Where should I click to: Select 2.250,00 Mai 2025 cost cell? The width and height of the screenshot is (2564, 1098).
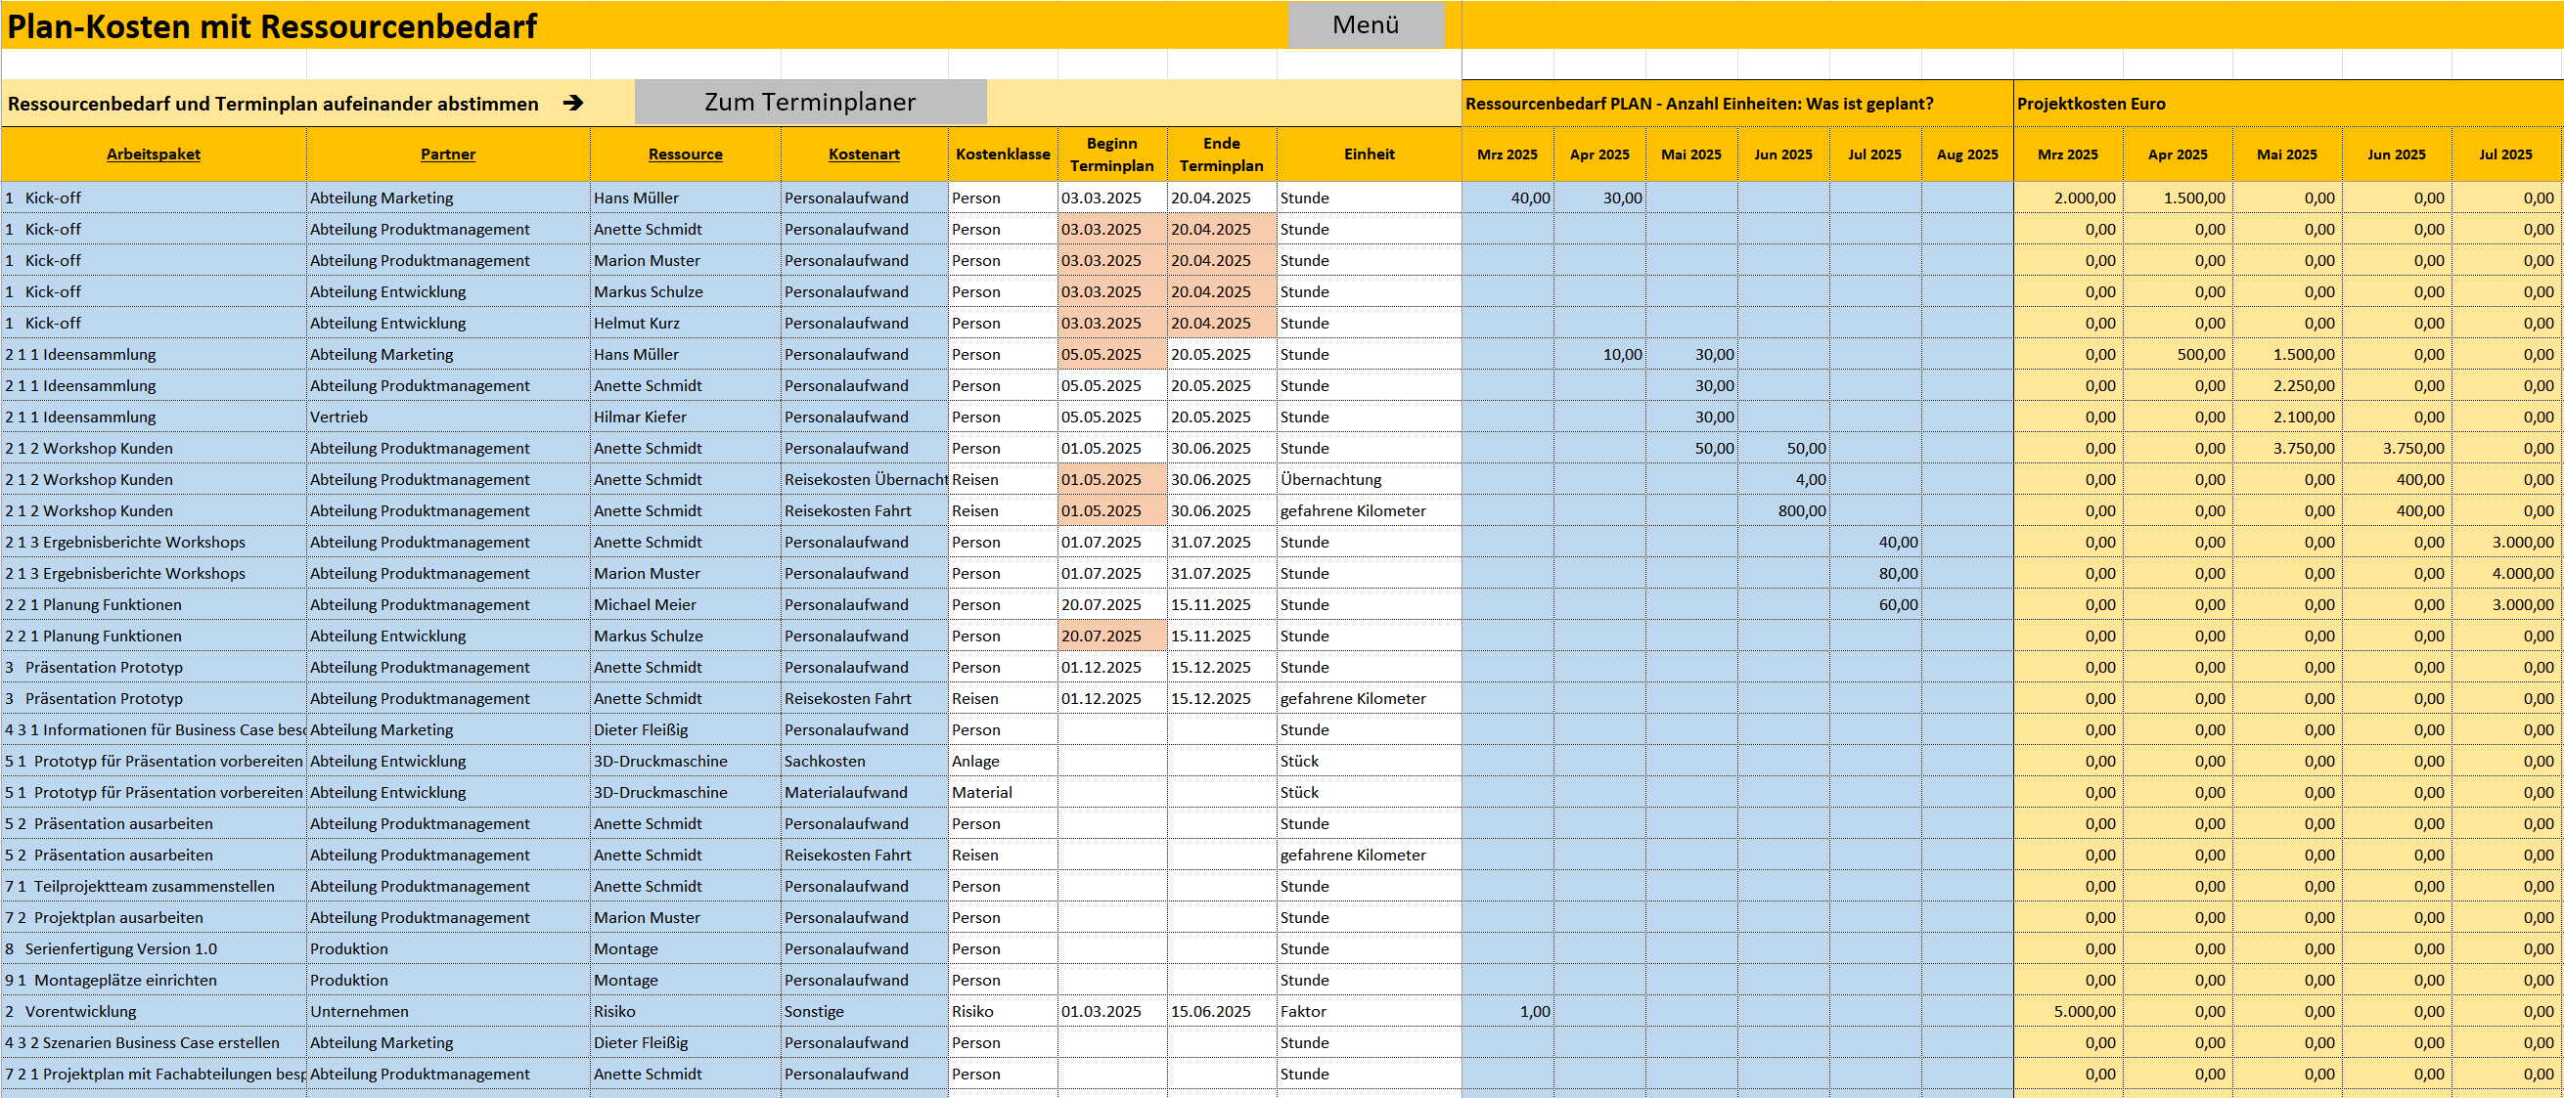click(x=2287, y=386)
